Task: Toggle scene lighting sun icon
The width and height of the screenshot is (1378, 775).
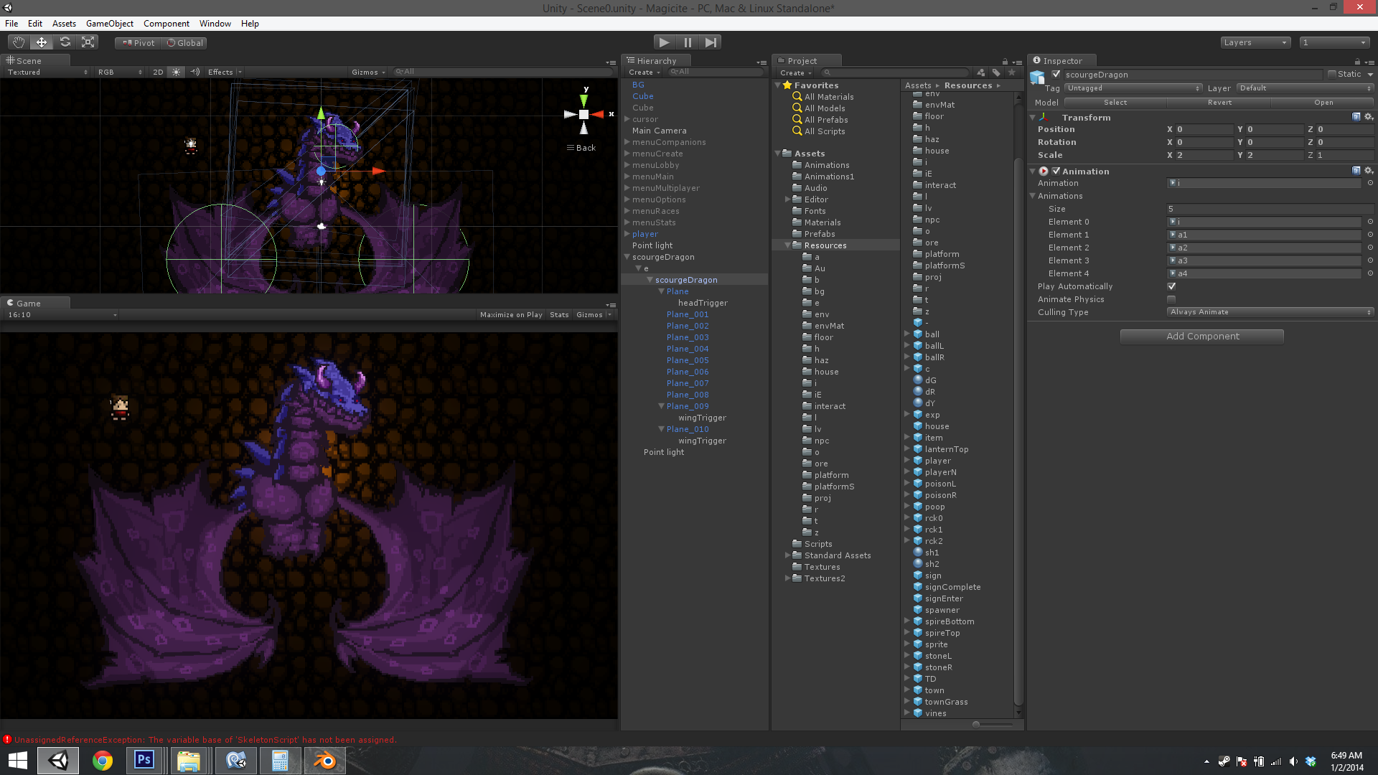Action: (176, 72)
